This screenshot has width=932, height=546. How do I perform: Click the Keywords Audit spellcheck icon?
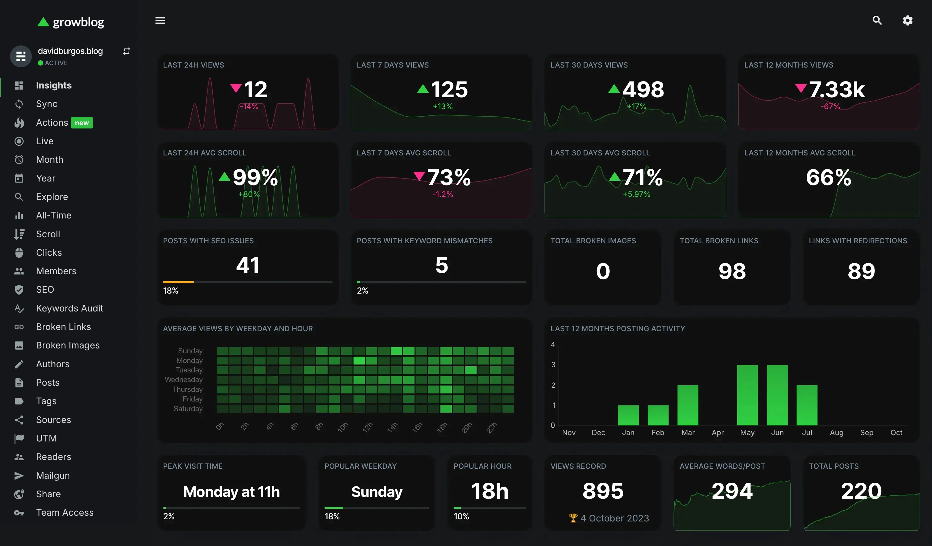(x=19, y=308)
